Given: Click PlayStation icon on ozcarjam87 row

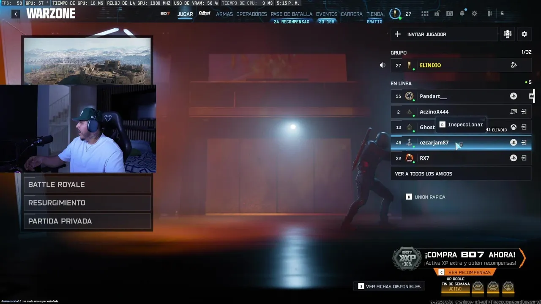Looking at the screenshot, I should point(514,143).
